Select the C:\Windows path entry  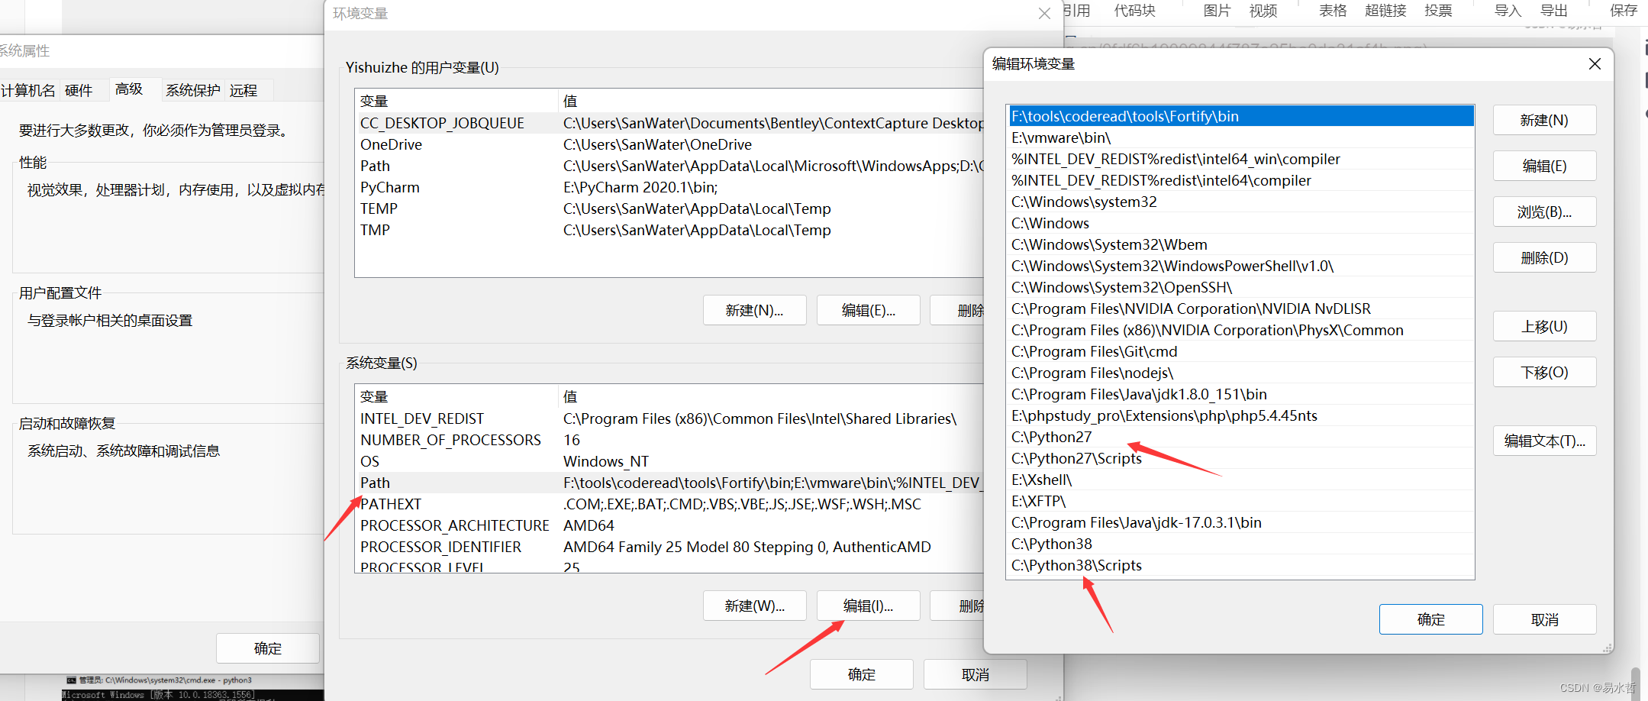point(1240,223)
